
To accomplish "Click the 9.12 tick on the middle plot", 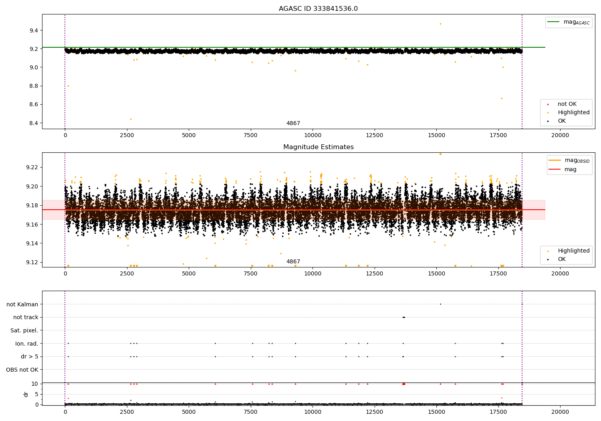I will click(x=32, y=263).
